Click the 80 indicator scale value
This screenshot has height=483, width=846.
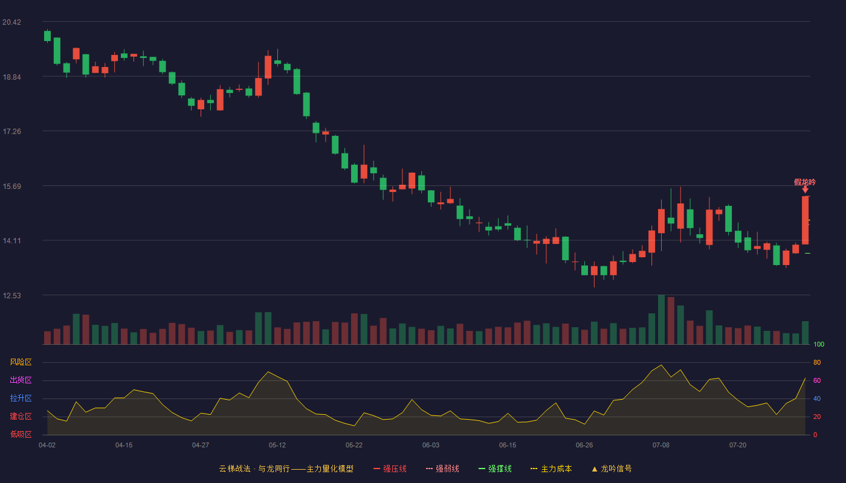pos(817,363)
